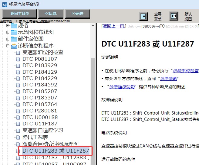199x165 pixels.
Task: Expand the 部件定位图 folder
Action: point(8,39)
